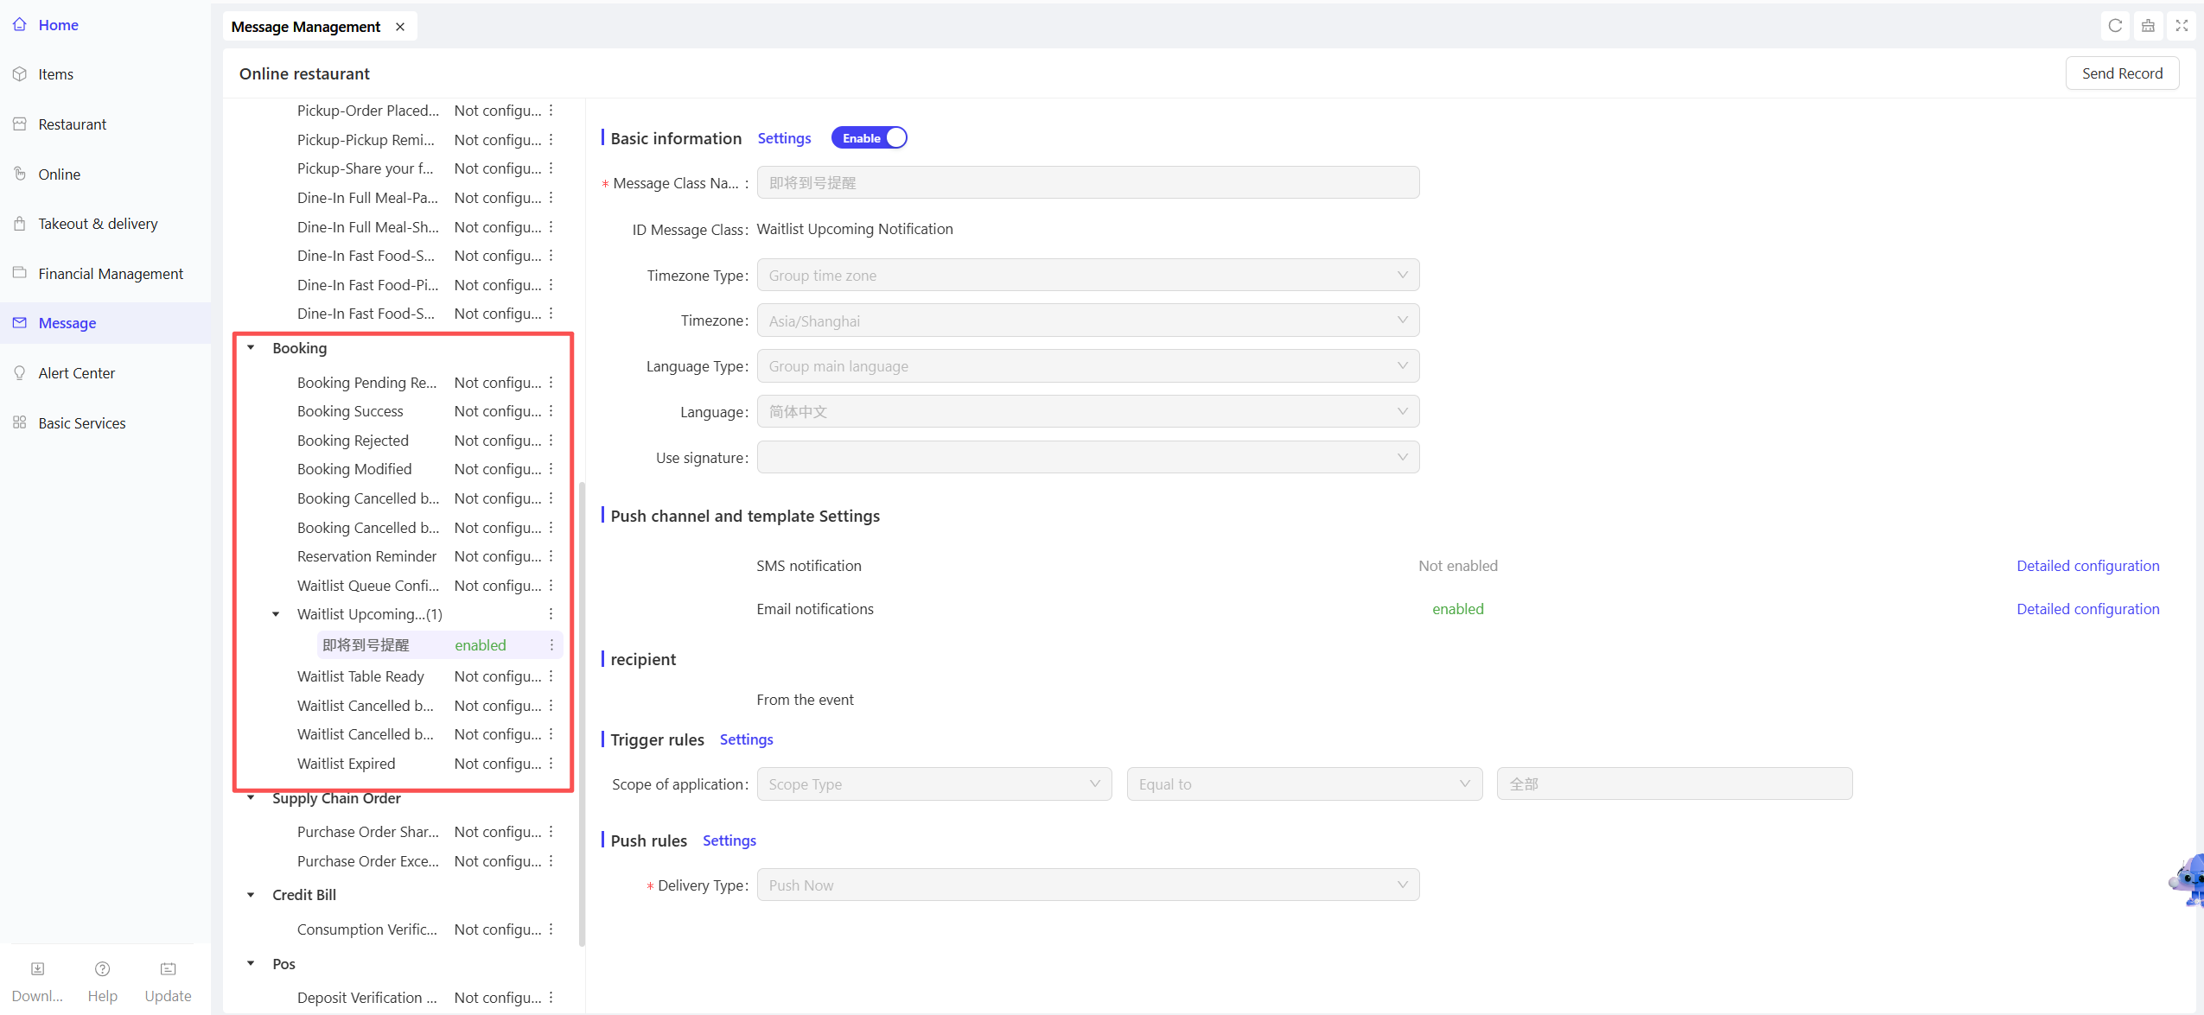Viewport: 2204px width, 1015px height.
Task: Toggle the Enable switch for Basic information
Action: click(869, 138)
